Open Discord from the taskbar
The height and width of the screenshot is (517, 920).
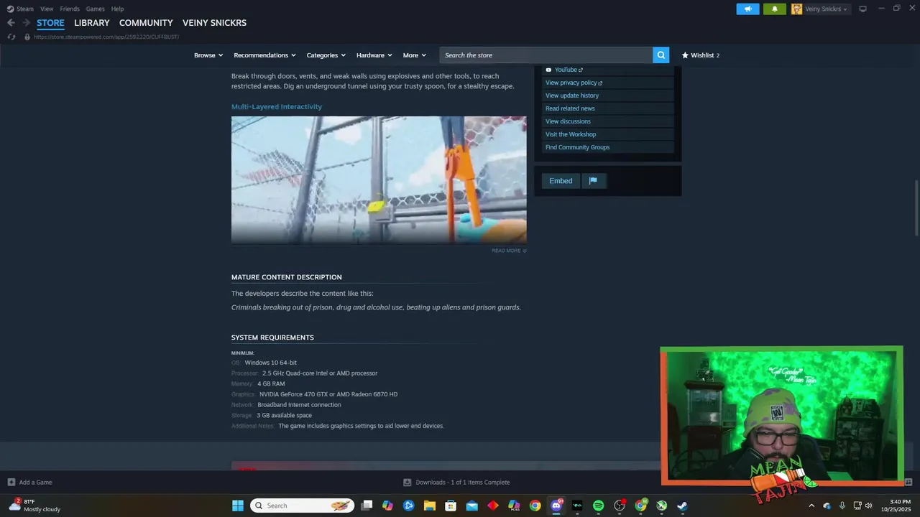pyautogui.click(x=556, y=506)
